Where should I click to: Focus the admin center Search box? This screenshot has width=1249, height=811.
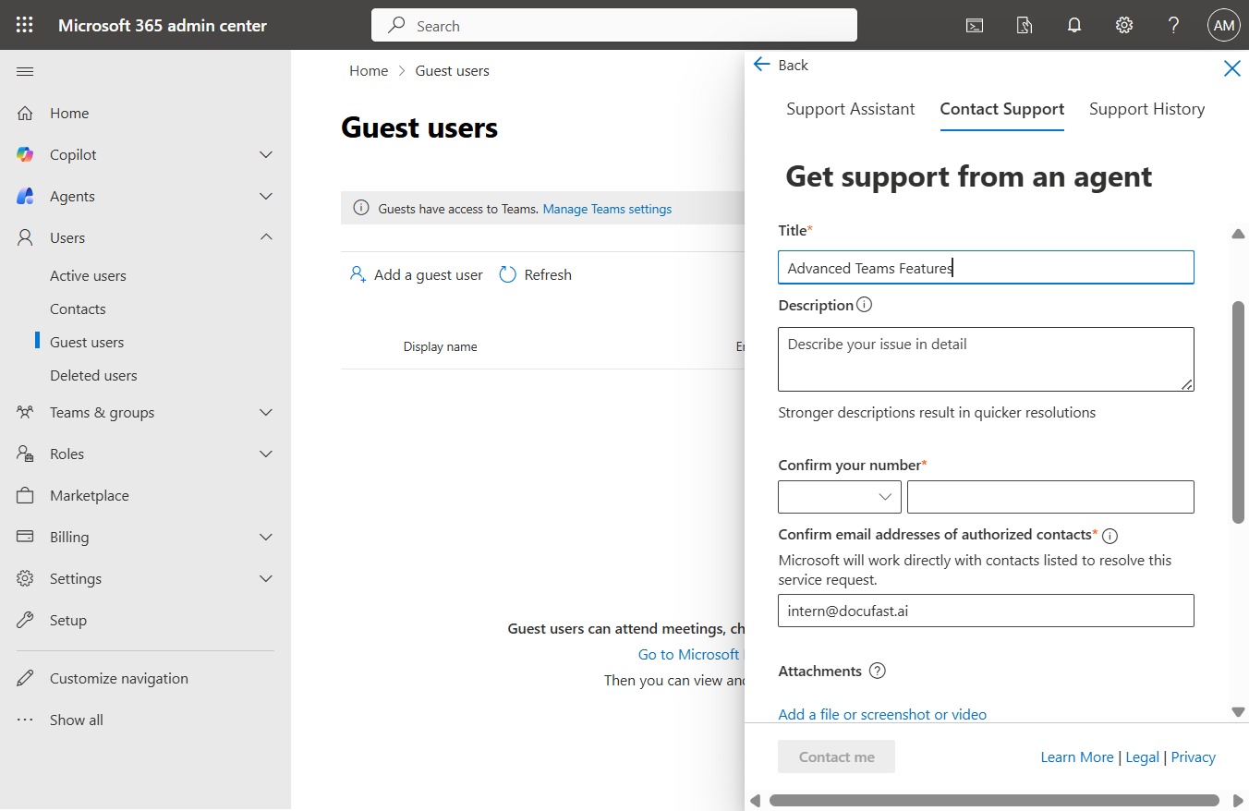pos(614,25)
